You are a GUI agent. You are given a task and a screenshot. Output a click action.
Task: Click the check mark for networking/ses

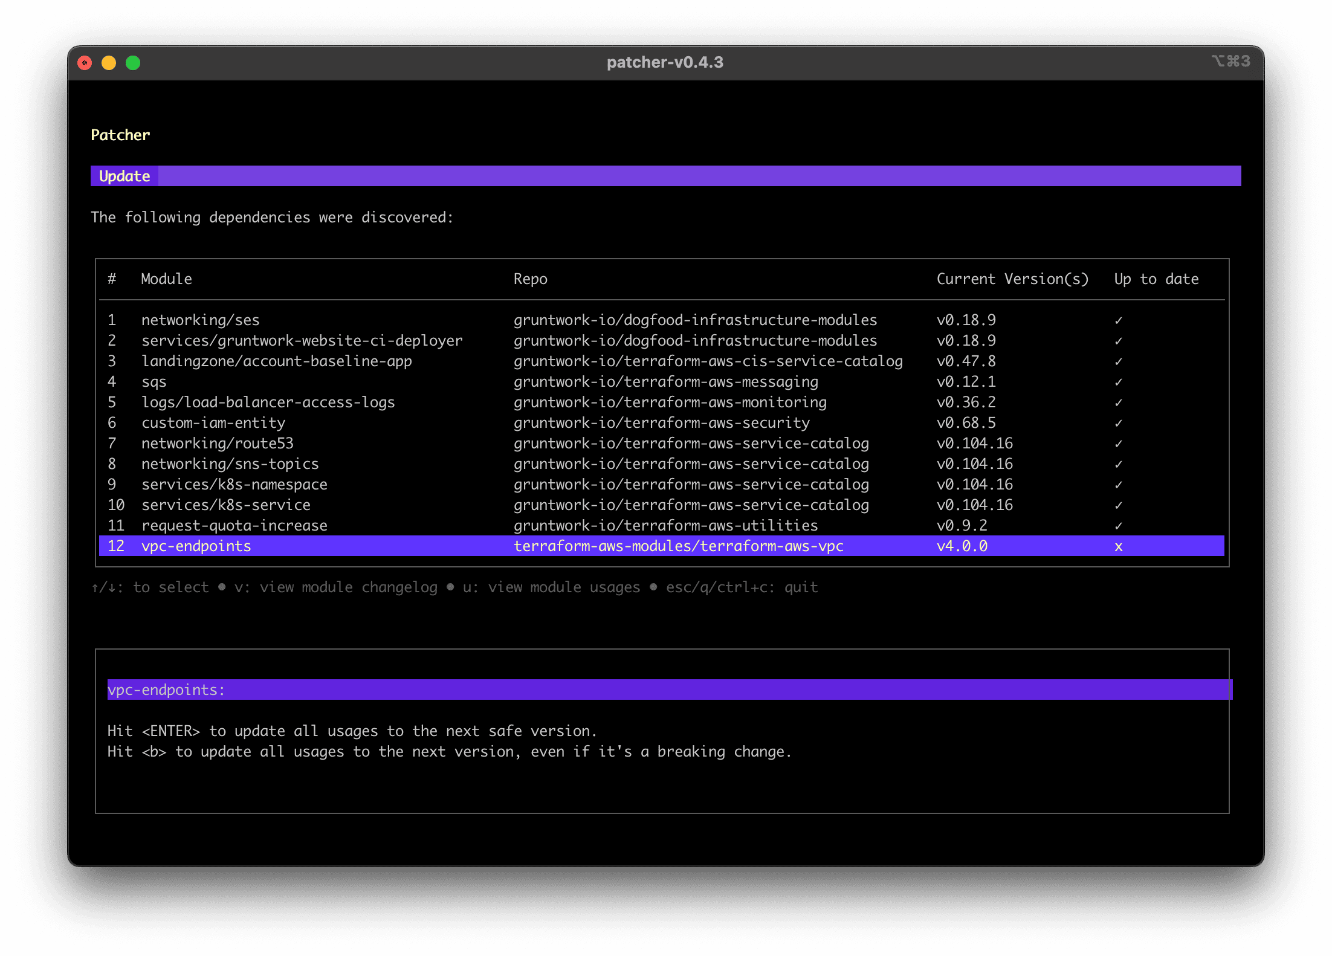(x=1118, y=320)
